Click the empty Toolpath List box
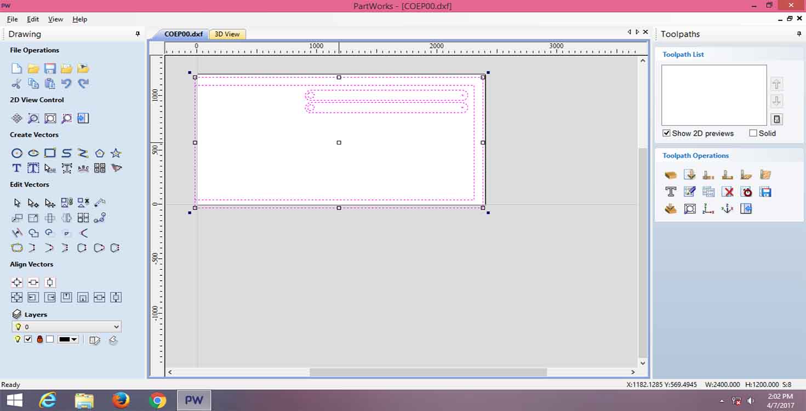806x411 pixels. 714,95
